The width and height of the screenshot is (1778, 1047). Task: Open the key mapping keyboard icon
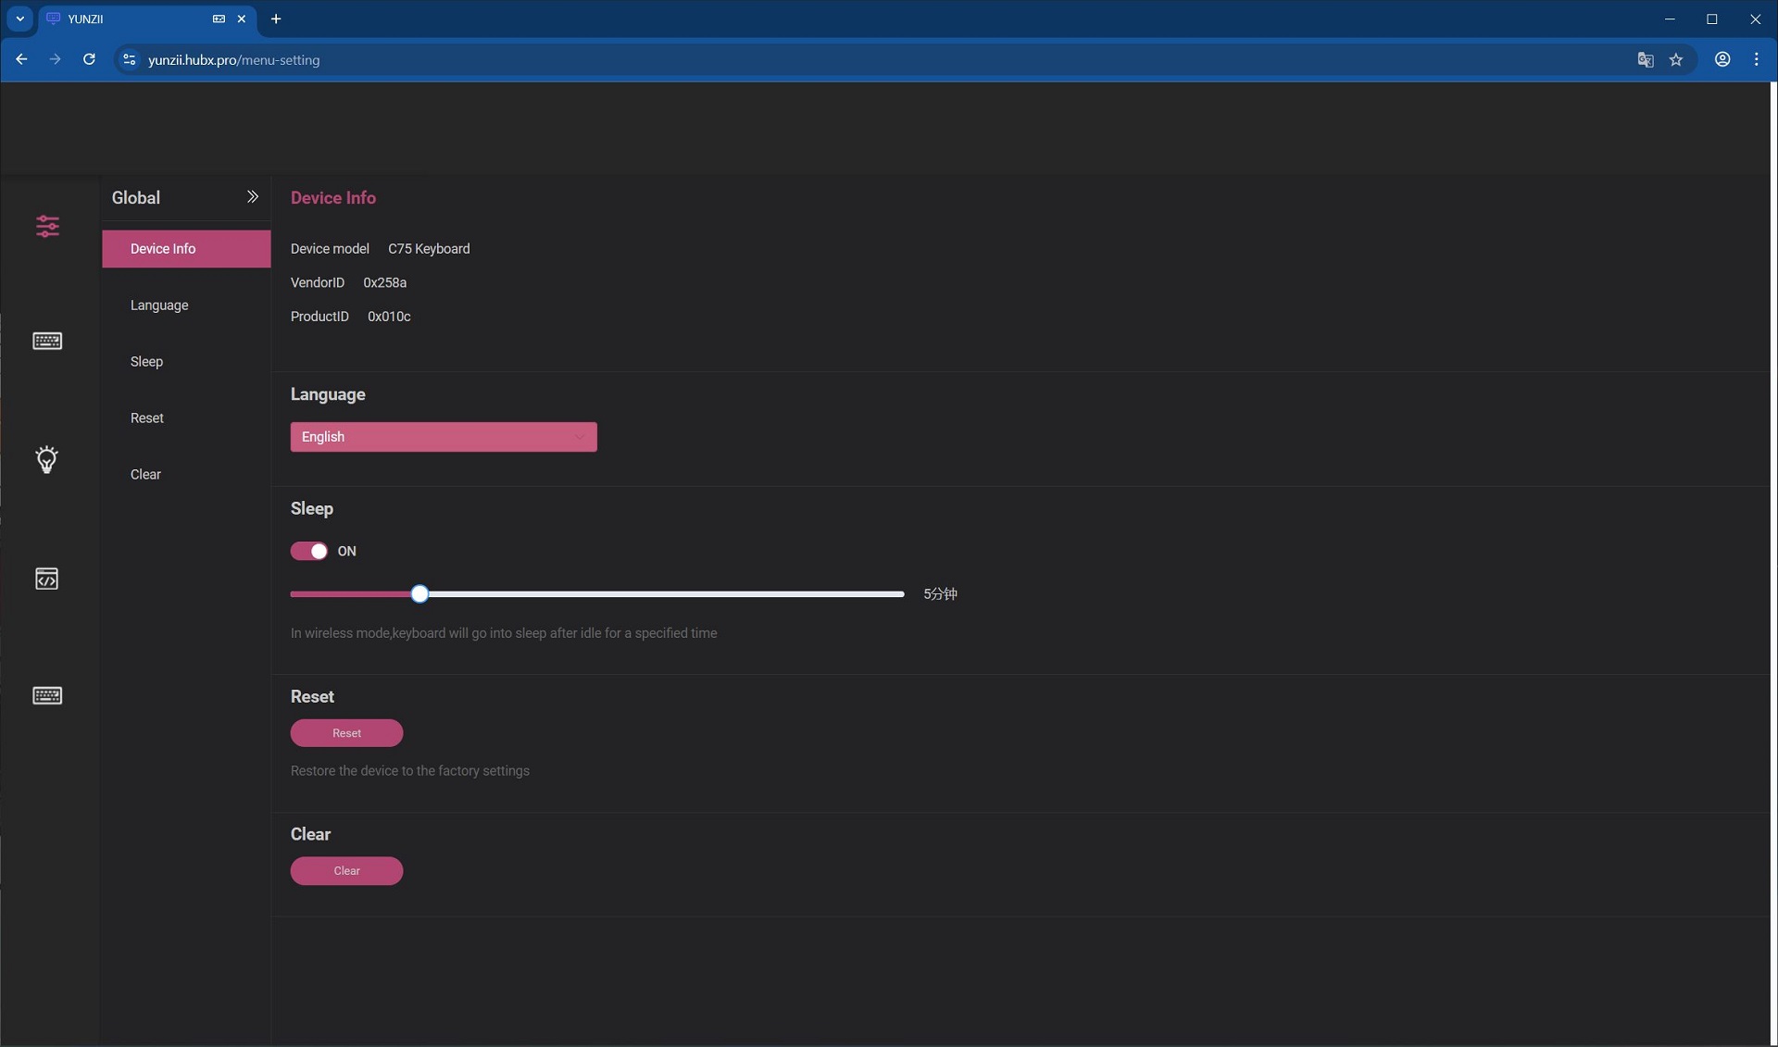[x=47, y=341]
